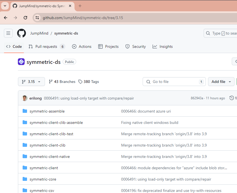Viewport: 237px width, 193px height.
Task: Open the symmetric-client-clib folder
Action: click(47, 145)
